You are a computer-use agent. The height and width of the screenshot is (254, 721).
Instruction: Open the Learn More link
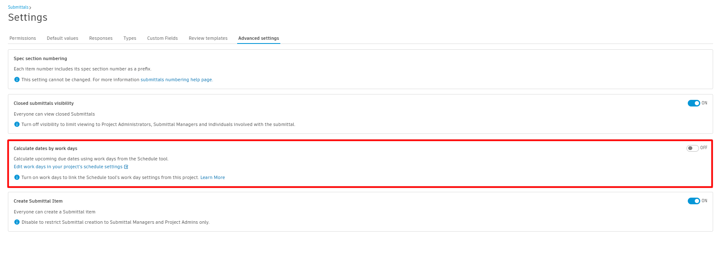(213, 177)
